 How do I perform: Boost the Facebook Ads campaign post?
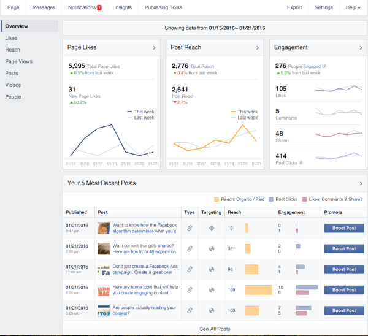tap(344, 269)
